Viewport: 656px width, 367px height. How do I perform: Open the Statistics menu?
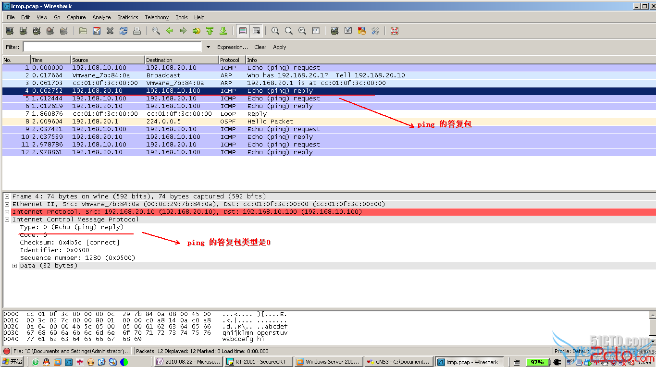coord(127,17)
